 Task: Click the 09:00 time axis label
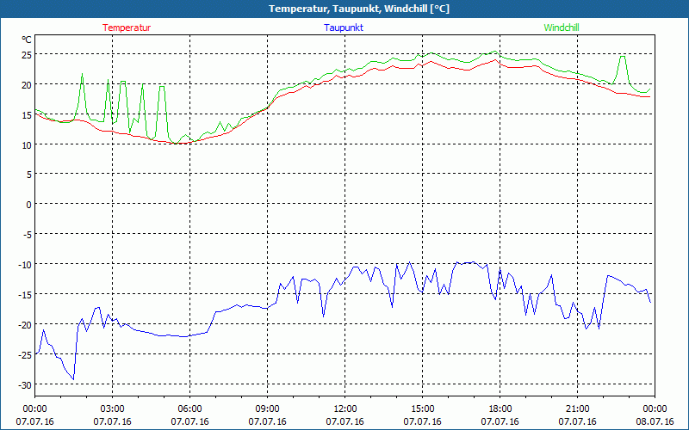[267, 409]
